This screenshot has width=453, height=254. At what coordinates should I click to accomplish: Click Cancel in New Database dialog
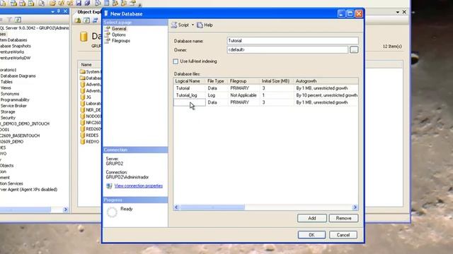(x=343, y=235)
